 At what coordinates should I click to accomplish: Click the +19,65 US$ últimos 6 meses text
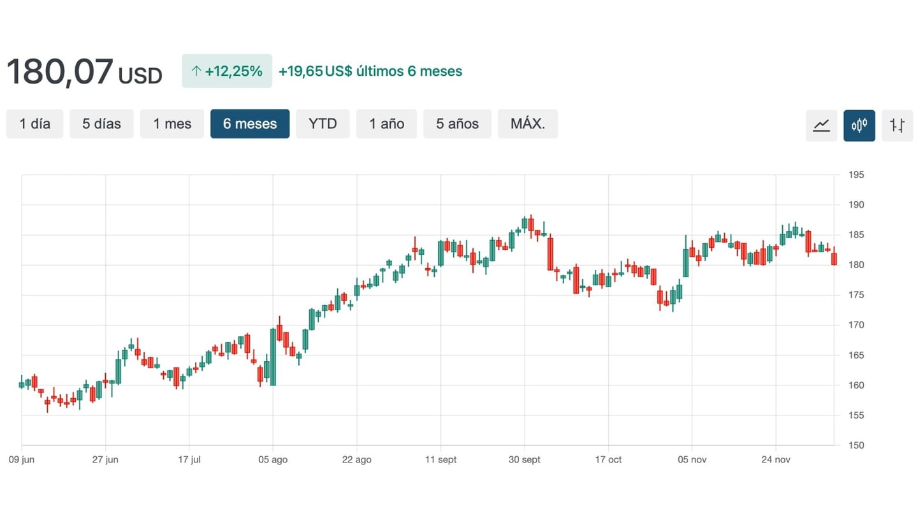click(370, 71)
